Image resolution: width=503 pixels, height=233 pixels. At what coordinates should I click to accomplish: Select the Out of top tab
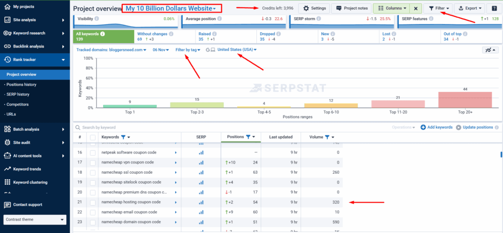[x=471, y=36]
